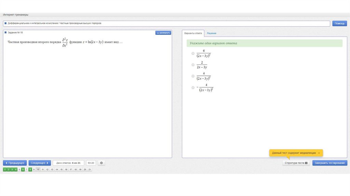This screenshot has width=350, height=196.
Task: Select answer 2/(2x−3y) radio button
Action: tap(193, 65)
